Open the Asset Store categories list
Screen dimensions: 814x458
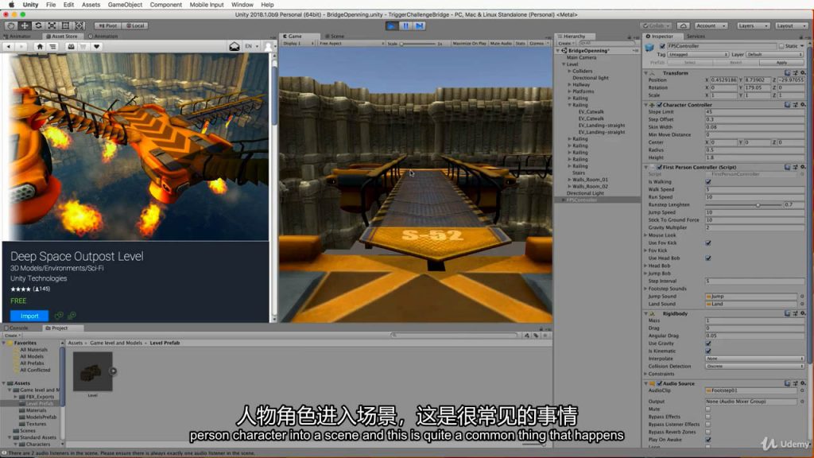53,47
